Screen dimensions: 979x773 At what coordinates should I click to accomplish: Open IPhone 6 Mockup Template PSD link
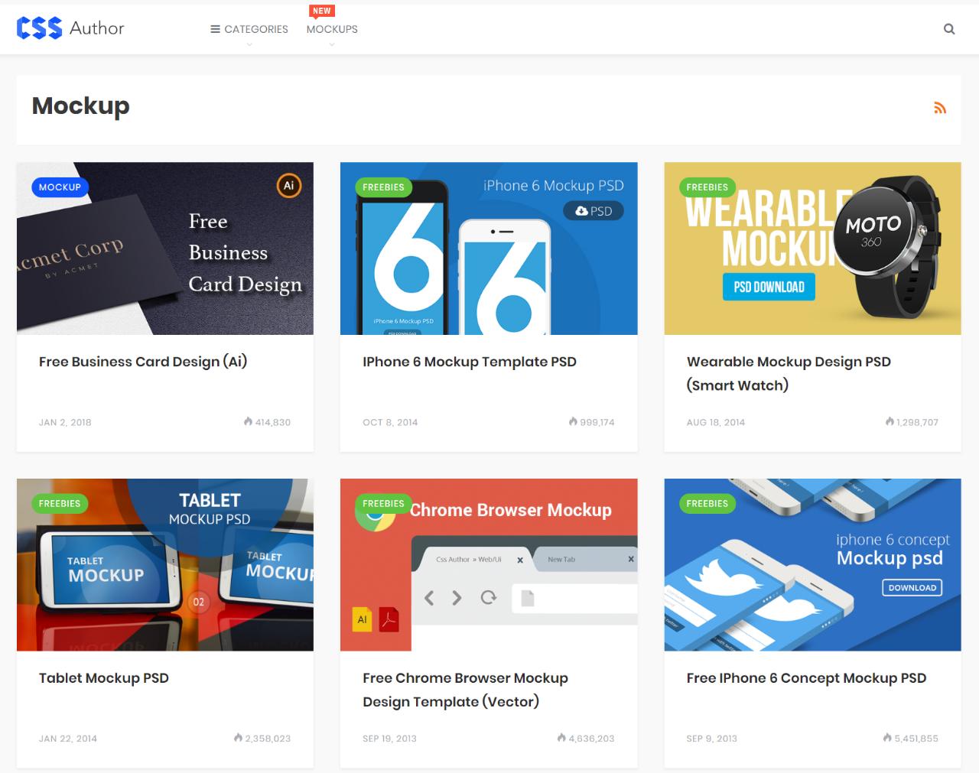[x=469, y=362]
